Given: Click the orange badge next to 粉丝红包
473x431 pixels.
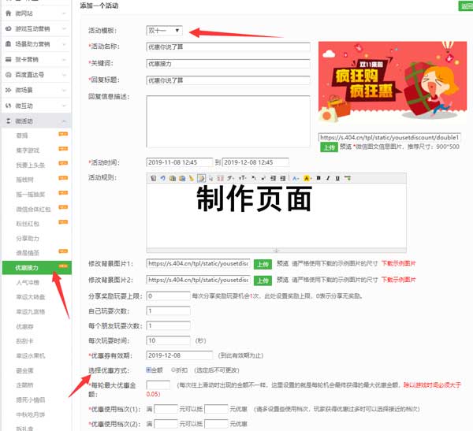Looking at the screenshot, I should coord(63,222).
